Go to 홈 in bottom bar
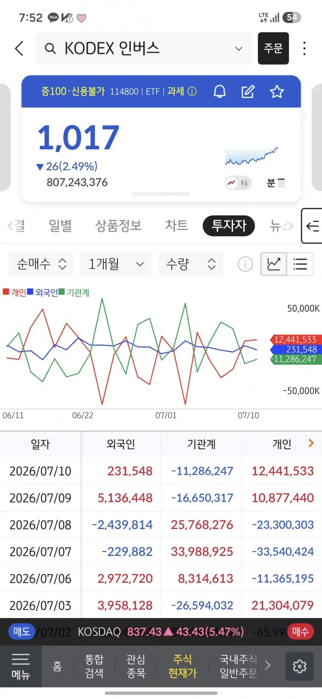Screen dimensions: 322x699 (x=58, y=666)
